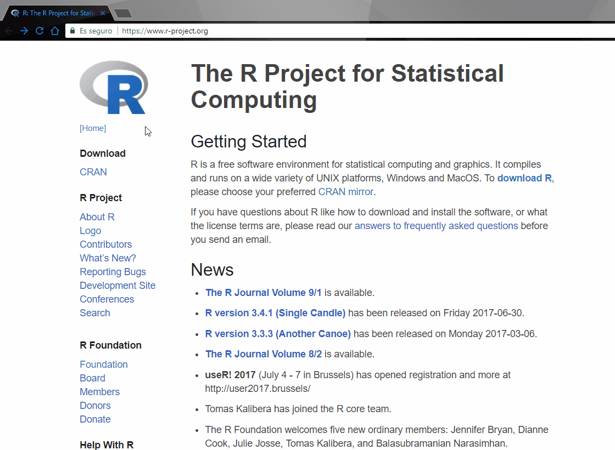The image size is (615, 450).
Task: Open the Reporting Bugs link
Action: 113,272
